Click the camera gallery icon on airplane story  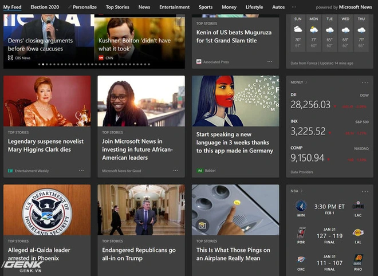(x=201, y=226)
